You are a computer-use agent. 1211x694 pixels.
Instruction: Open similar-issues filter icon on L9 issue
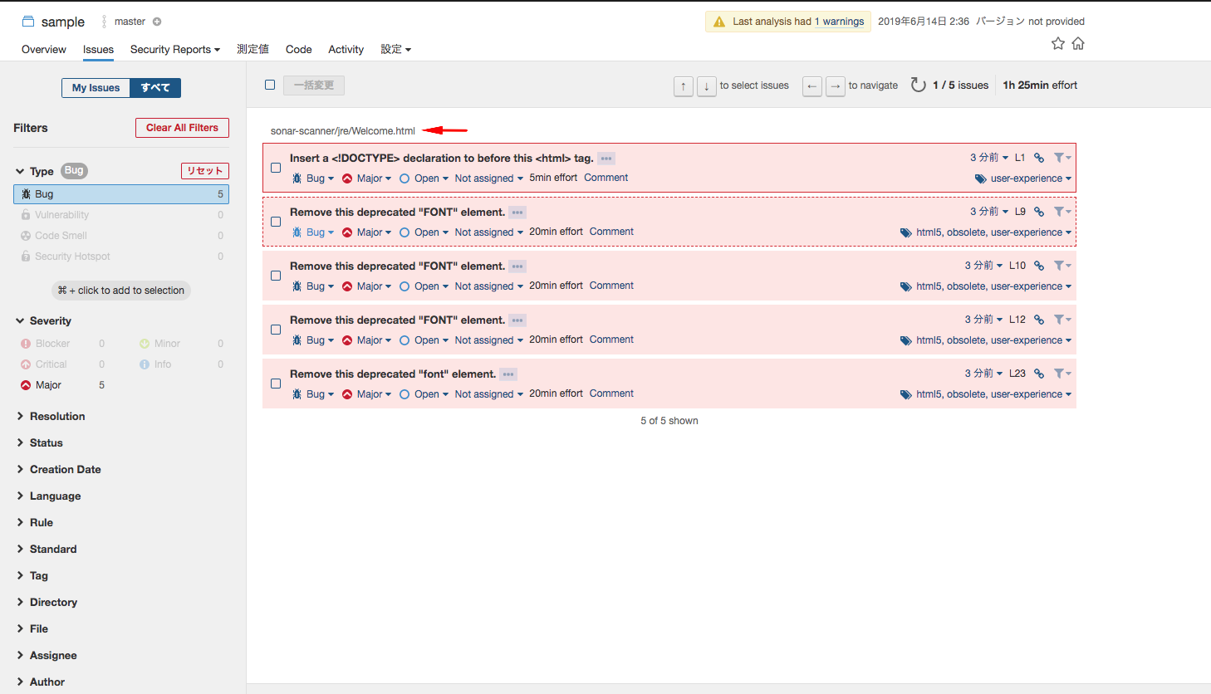pos(1062,212)
